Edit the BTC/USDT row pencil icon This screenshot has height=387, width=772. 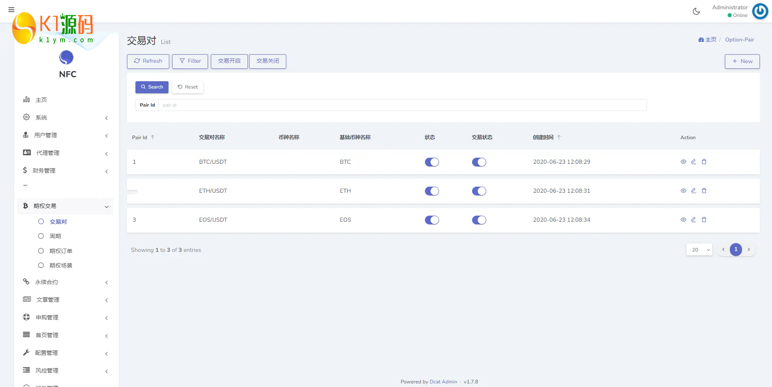tap(693, 162)
